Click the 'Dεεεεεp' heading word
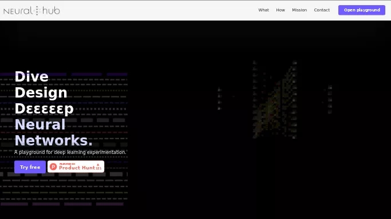This screenshot has width=391, height=219. tap(44, 109)
